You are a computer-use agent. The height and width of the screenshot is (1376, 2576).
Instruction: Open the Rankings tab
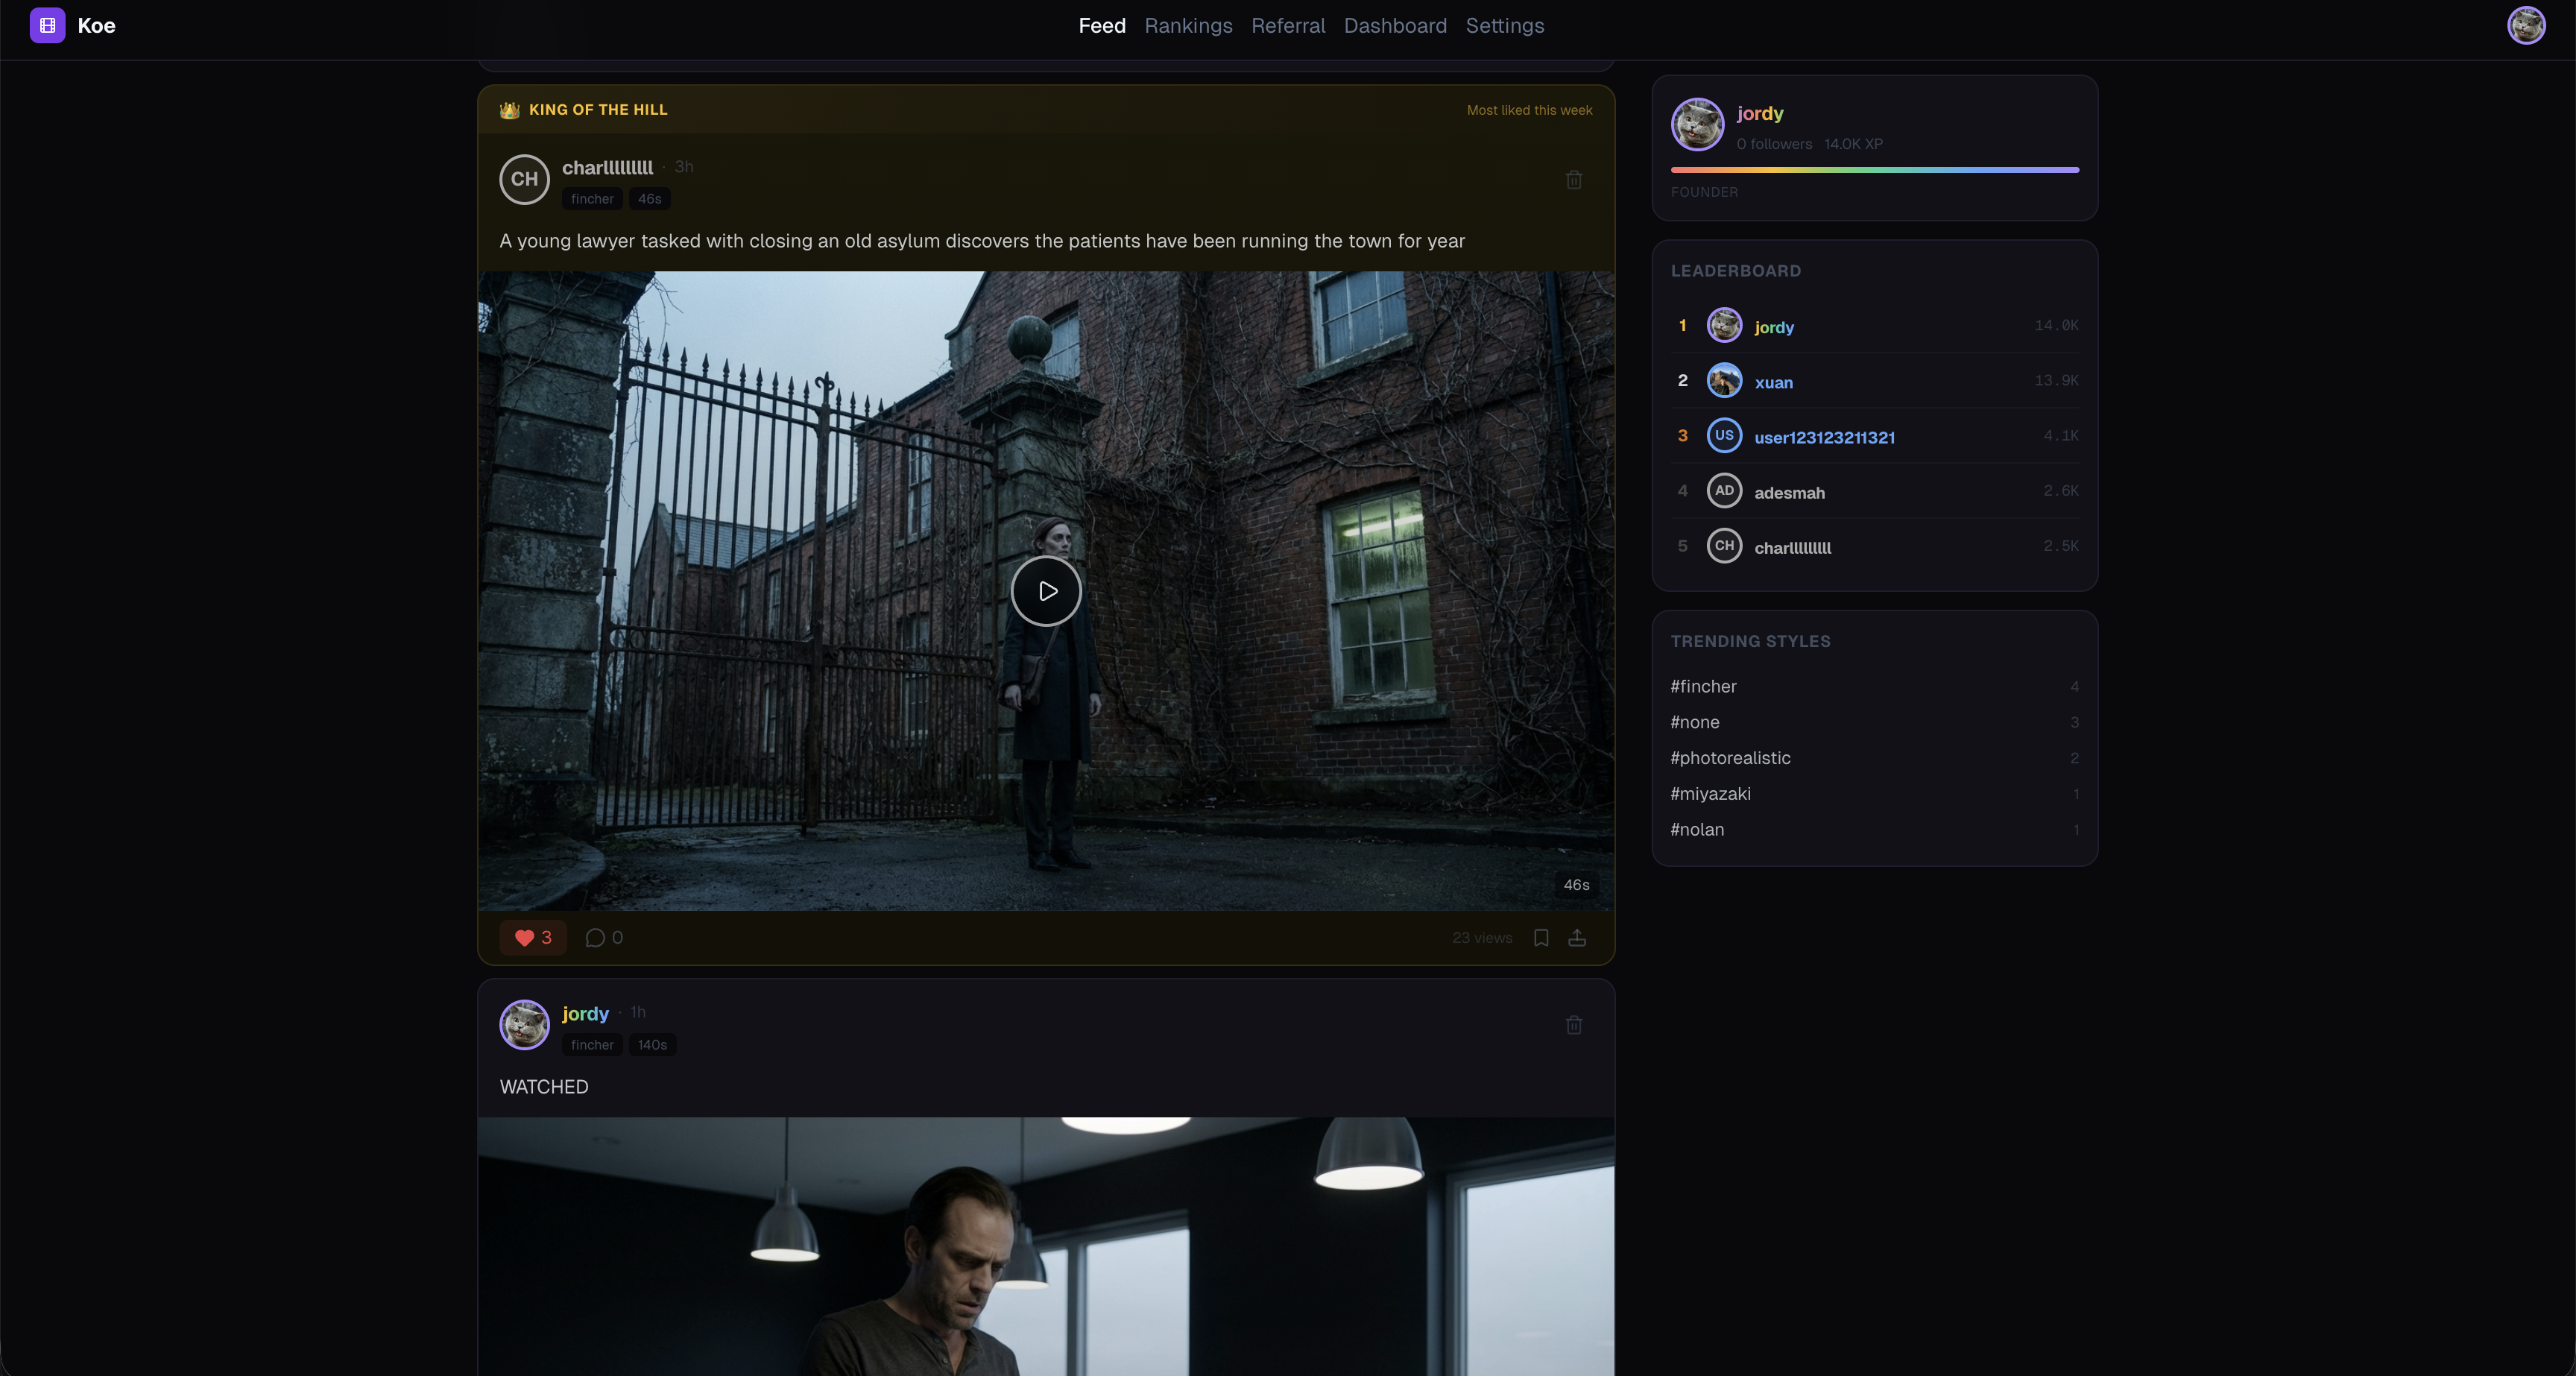tap(1188, 26)
